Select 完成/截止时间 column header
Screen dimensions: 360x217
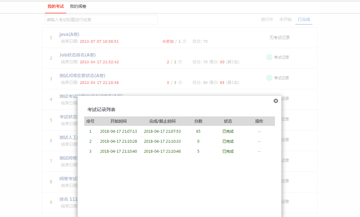(x=162, y=121)
